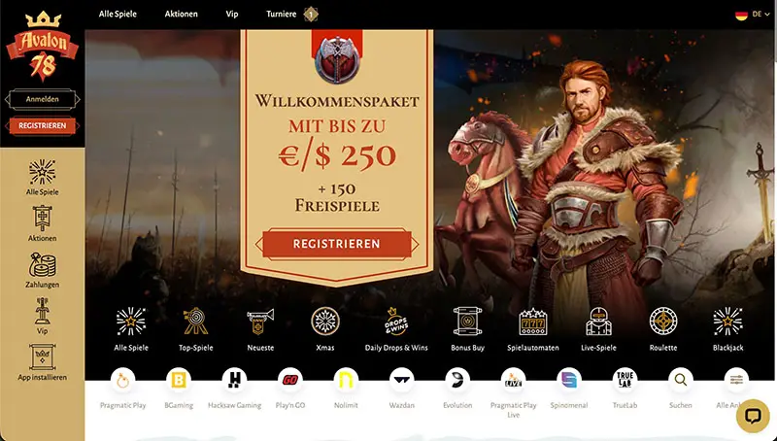Open the Bonus Buy category
The width and height of the screenshot is (777, 441).
(x=467, y=329)
